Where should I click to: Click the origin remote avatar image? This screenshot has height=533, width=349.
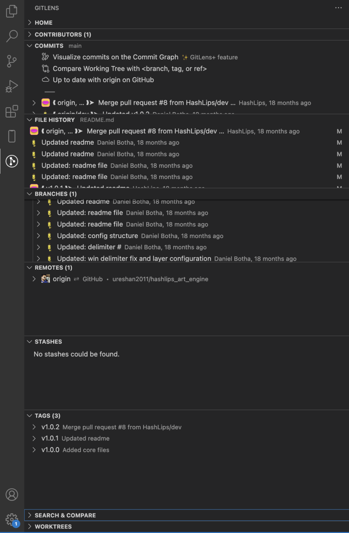coord(45,279)
